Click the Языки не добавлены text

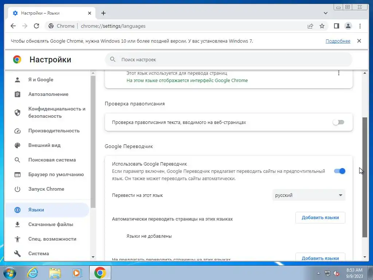click(149, 236)
